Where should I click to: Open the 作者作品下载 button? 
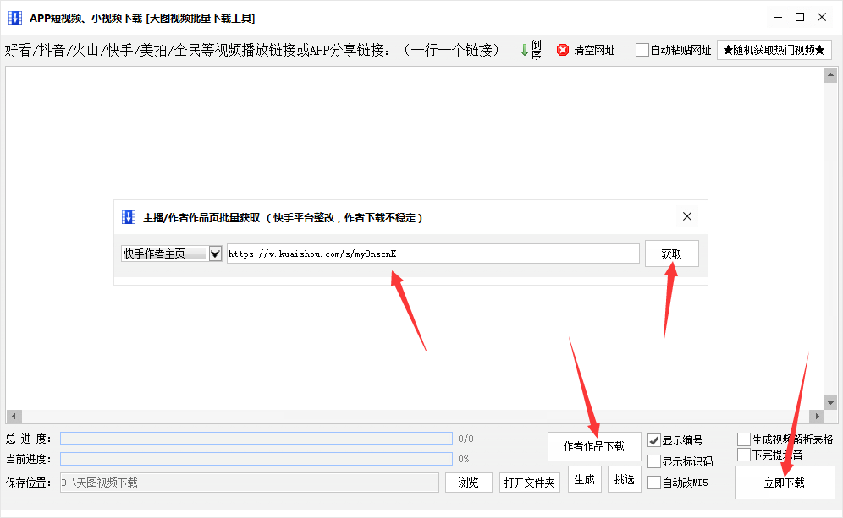tap(594, 446)
